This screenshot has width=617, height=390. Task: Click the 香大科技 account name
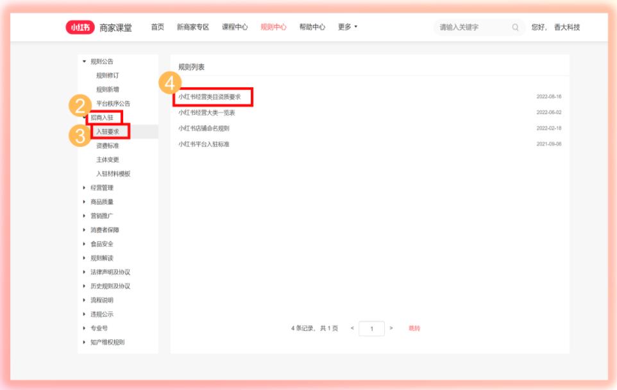567,27
